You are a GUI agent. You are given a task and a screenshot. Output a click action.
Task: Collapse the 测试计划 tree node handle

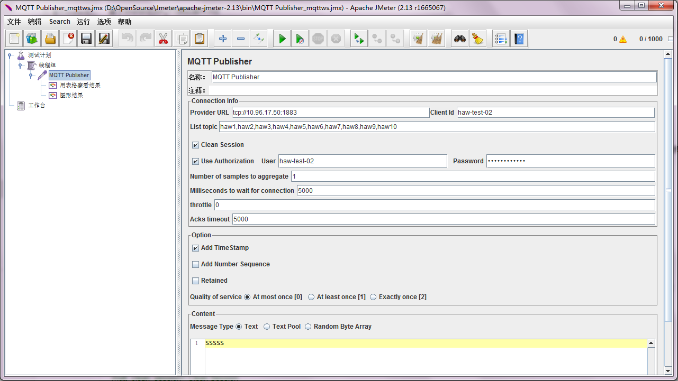10,55
